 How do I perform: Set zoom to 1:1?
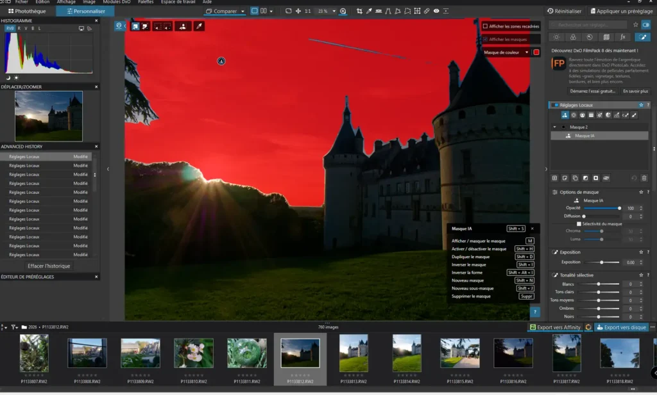tap(307, 12)
